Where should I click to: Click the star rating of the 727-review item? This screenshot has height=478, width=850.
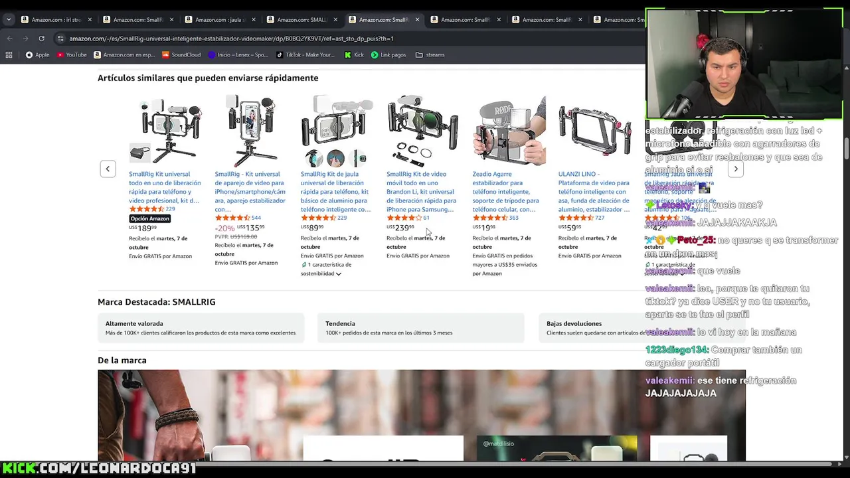(x=576, y=218)
